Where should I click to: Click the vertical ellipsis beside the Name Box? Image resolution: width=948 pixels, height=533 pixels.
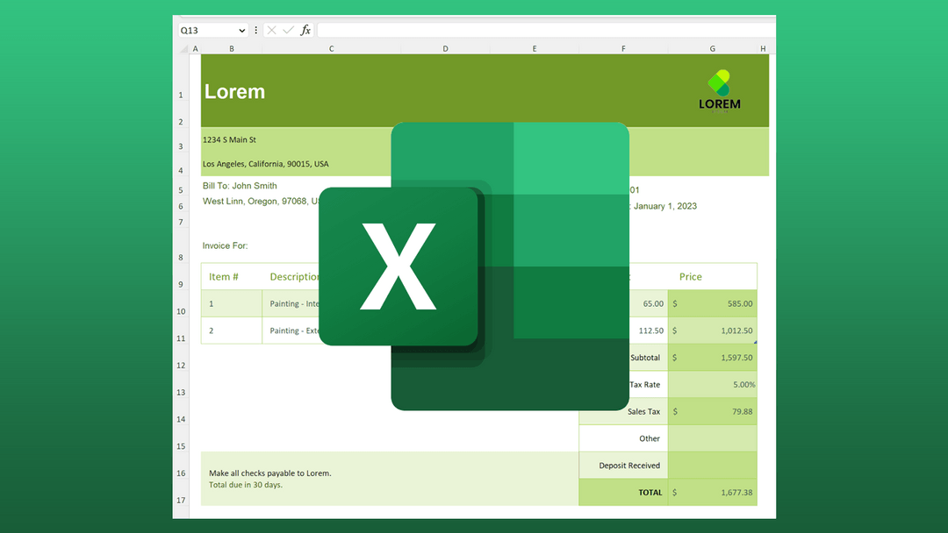(255, 30)
